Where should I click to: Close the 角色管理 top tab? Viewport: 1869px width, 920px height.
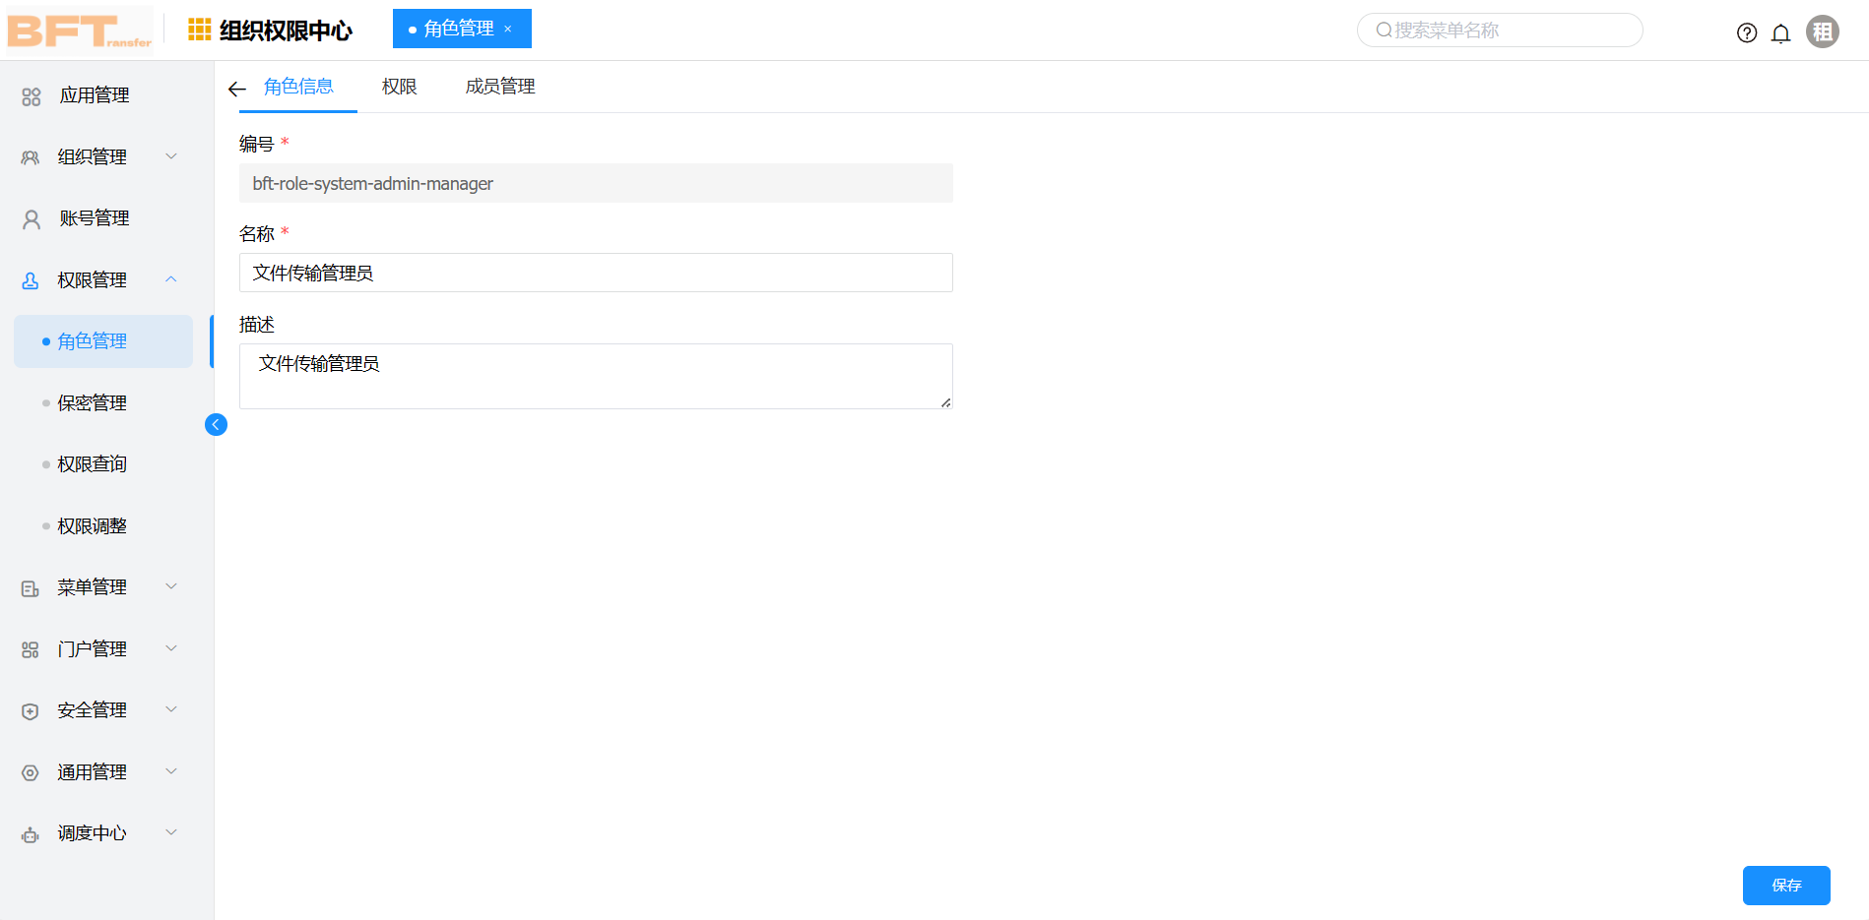pos(508,30)
